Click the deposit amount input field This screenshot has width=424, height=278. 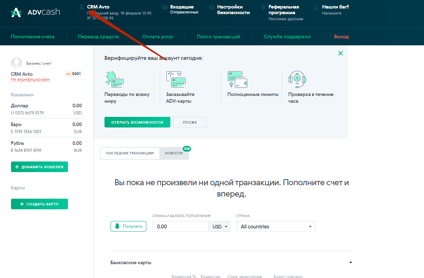[180, 227]
